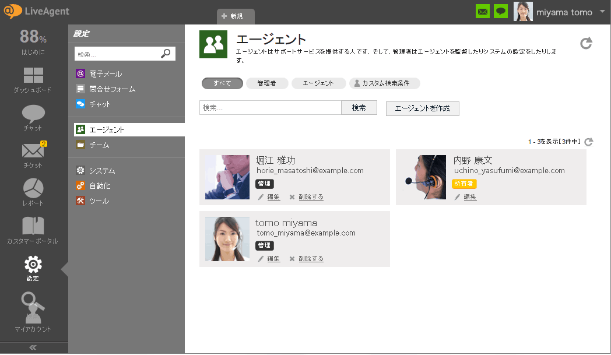Viewport: 611px width, 355px height.
Task: Click tomo_miyama@example.com email text
Action: (x=306, y=233)
